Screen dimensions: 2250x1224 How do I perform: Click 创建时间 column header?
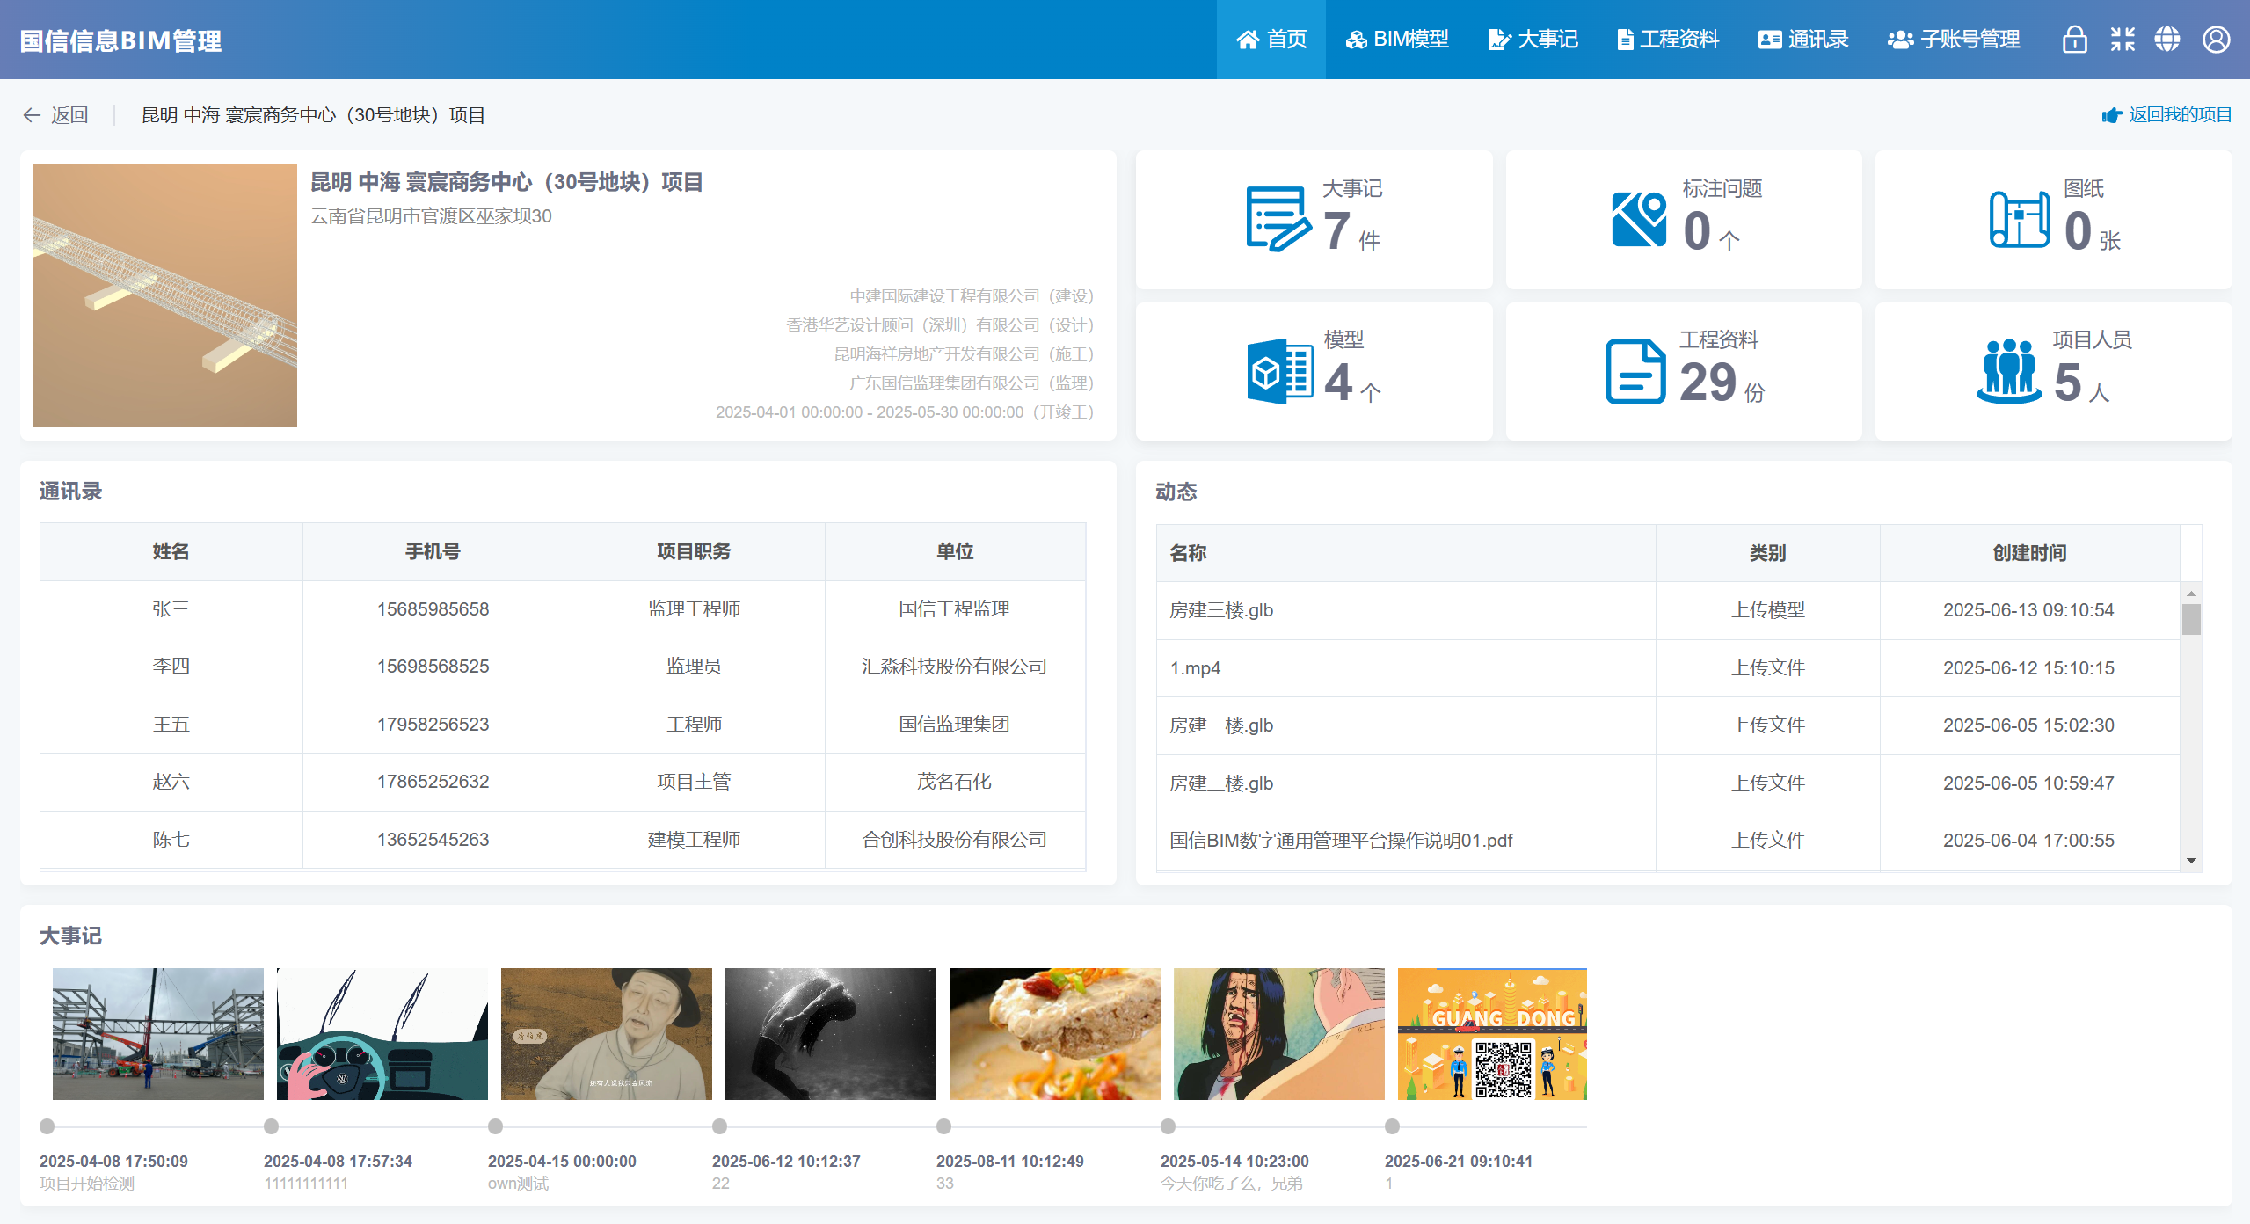(x=2029, y=553)
